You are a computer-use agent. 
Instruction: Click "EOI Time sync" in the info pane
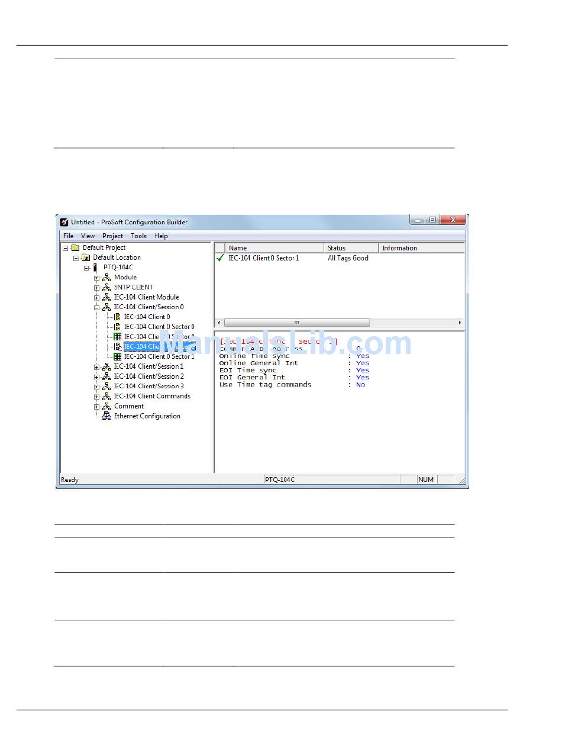(248, 371)
